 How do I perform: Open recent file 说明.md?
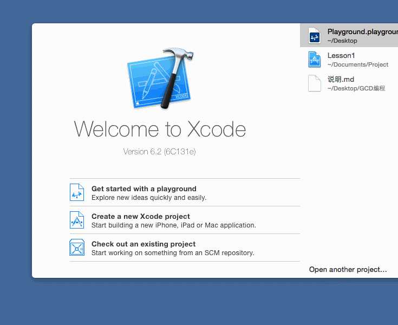click(x=349, y=83)
